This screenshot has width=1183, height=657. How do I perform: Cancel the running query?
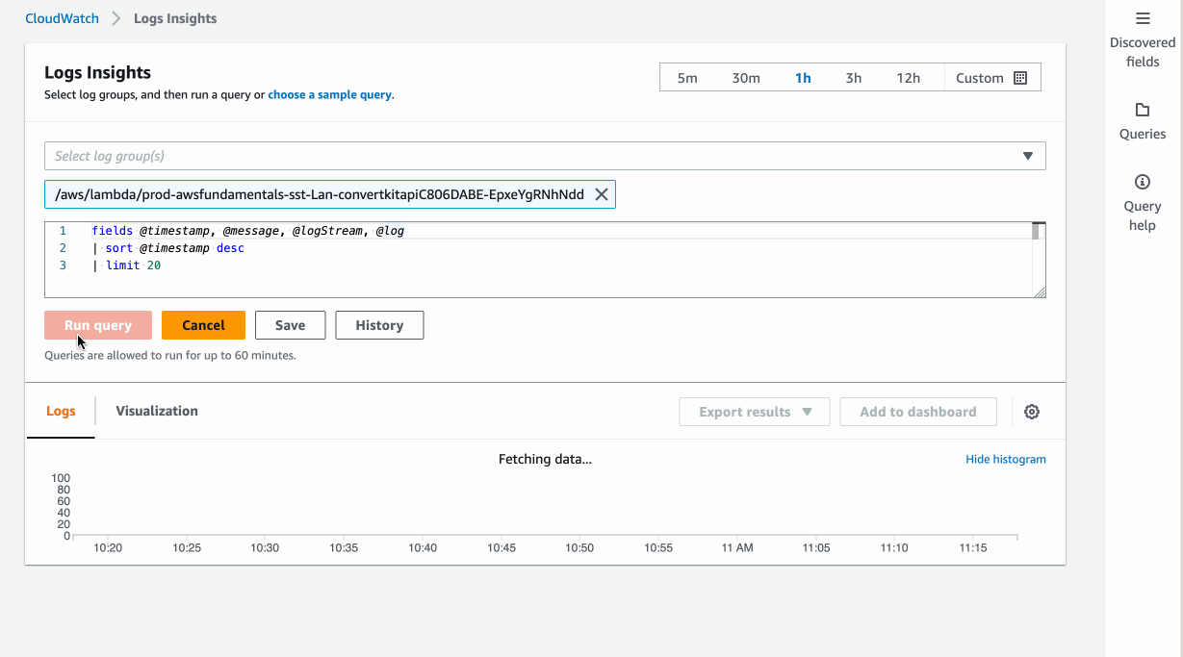pyautogui.click(x=203, y=324)
